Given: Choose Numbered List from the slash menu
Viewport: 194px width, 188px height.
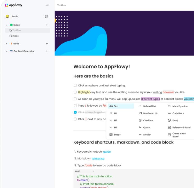Looking at the screenshot, I should coord(151,113).
